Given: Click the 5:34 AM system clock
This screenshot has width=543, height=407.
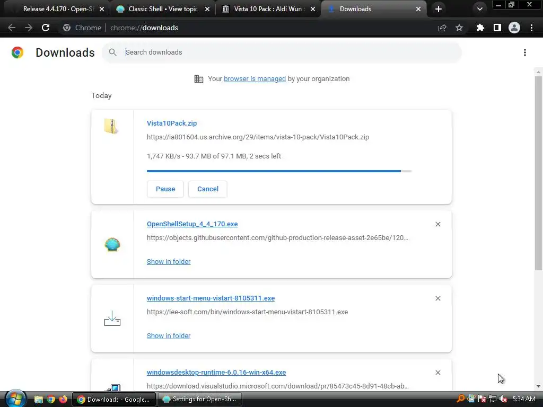Looking at the screenshot, I should pos(524,399).
